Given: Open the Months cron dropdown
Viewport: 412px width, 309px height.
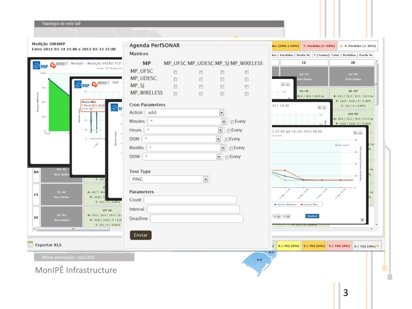Looking at the screenshot, I should (x=187, y=148).
